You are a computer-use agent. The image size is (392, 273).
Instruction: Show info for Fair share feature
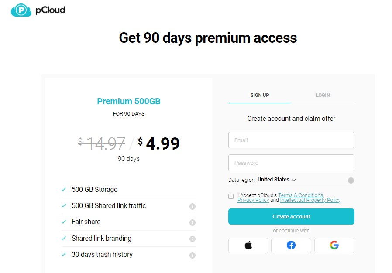click(193, 222)
